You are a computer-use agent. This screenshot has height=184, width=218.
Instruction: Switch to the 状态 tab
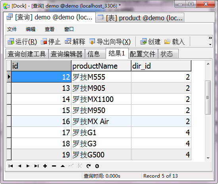[168, 54]
